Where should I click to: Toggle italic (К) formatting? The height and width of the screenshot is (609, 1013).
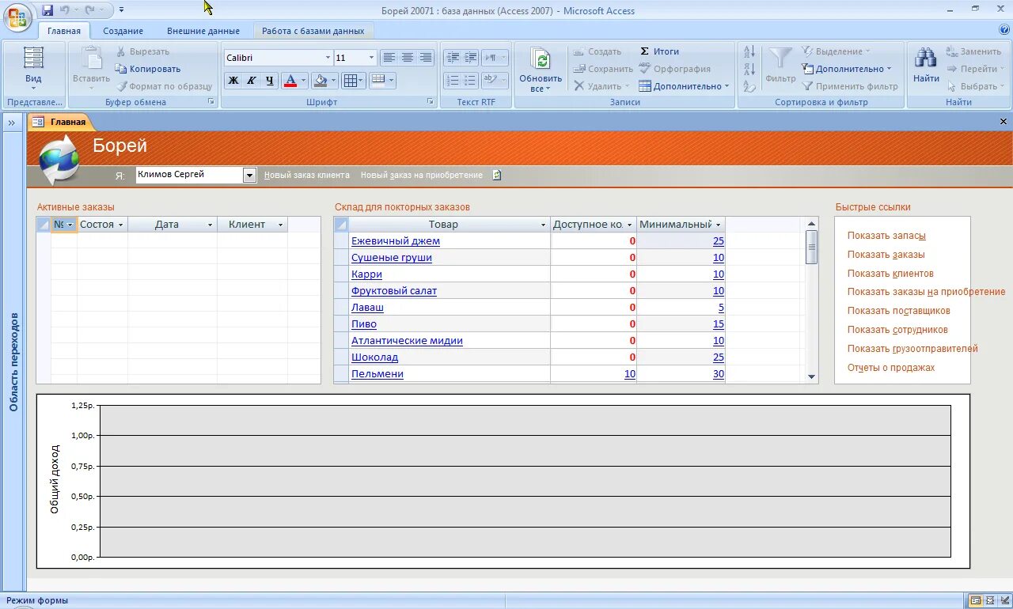(251, 81)
